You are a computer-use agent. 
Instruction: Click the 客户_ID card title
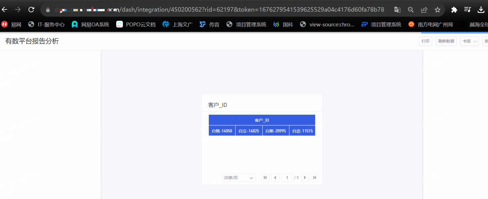[218, 105]
